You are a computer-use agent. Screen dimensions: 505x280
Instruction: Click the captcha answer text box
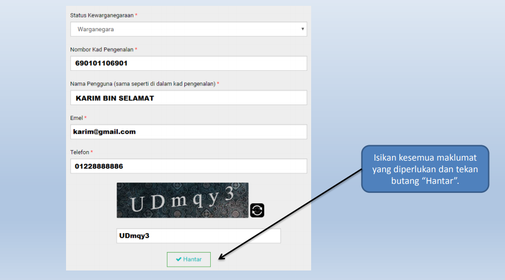[x=198, y=236]
